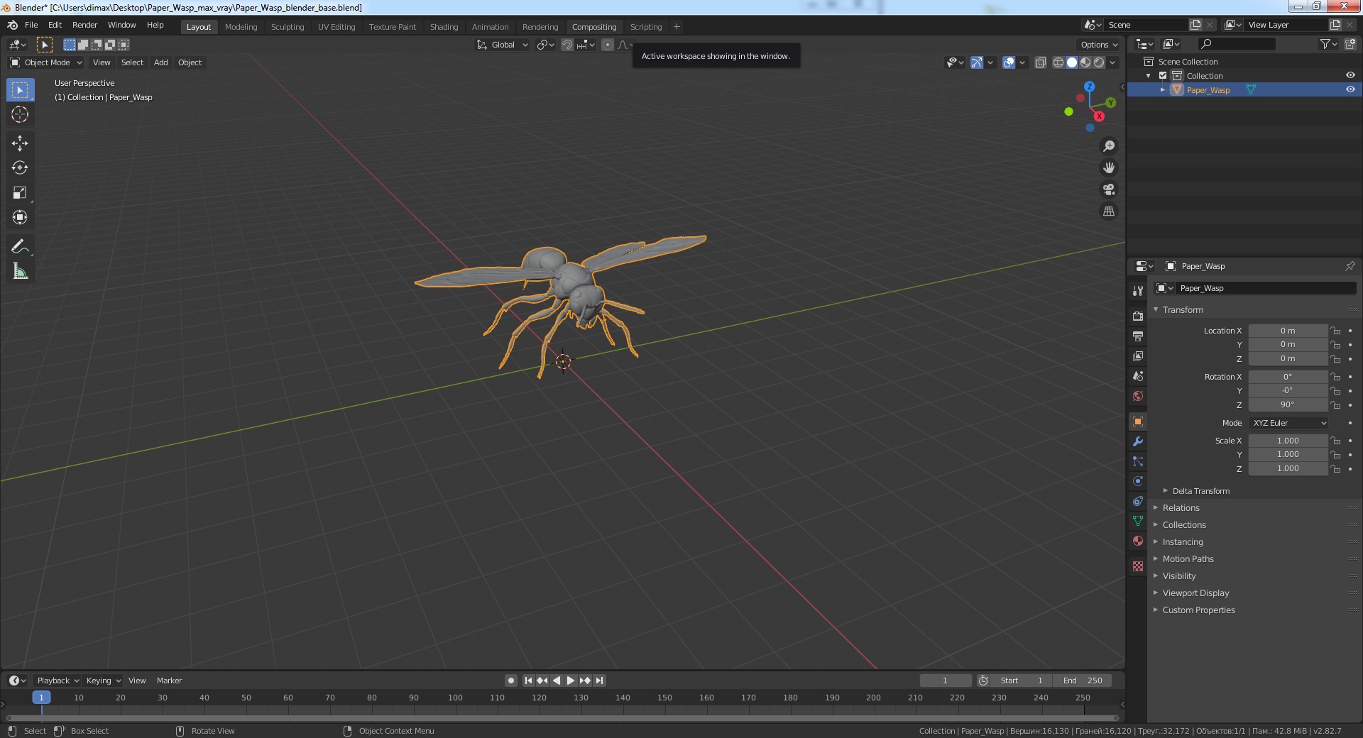This screenshot has width=1363, height=738.
Task: Switch to material preview shading
Action: pos(1085,62)
